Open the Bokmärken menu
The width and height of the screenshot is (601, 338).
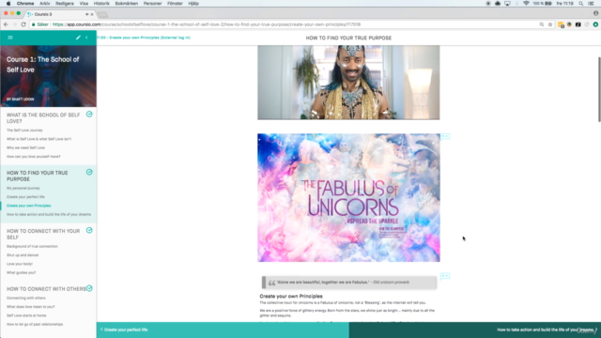(x=126, y=4)
